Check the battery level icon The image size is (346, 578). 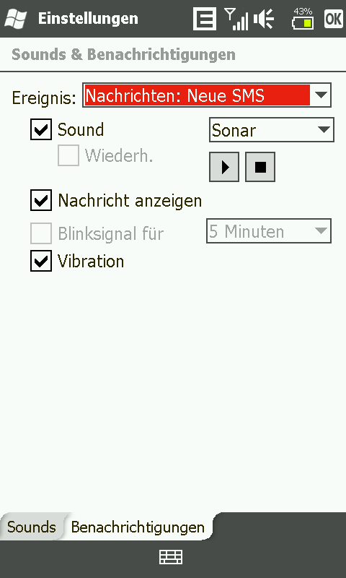click(x=303, y=19)
